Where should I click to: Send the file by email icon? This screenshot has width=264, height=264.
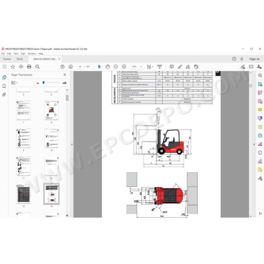pos(251,67)
